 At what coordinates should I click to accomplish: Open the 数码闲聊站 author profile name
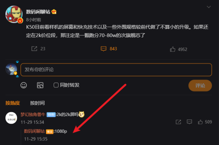point(38,12)
